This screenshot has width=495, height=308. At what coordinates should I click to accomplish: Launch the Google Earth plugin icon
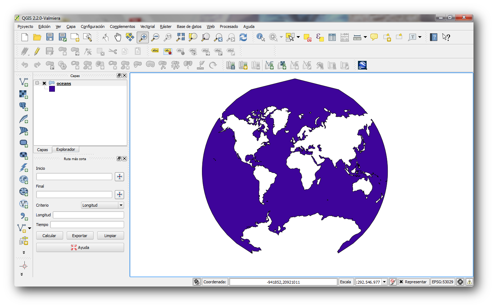(362, 65)
